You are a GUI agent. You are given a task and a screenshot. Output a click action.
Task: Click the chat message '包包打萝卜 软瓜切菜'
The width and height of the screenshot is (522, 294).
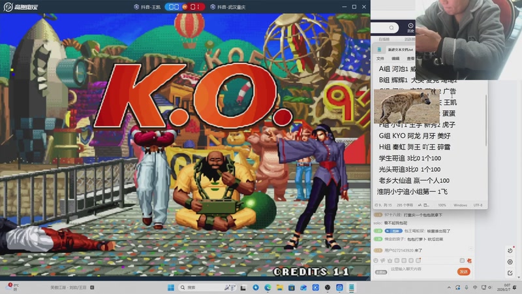pos(425,239)
